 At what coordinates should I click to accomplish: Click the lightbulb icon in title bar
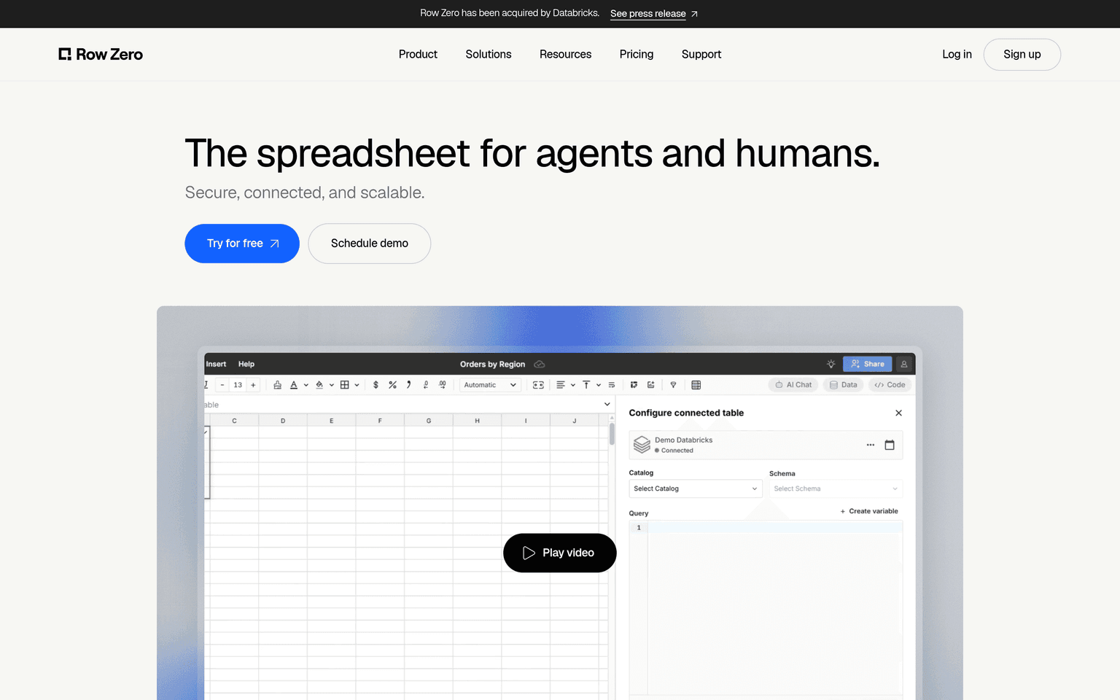(x=831, y=364)
